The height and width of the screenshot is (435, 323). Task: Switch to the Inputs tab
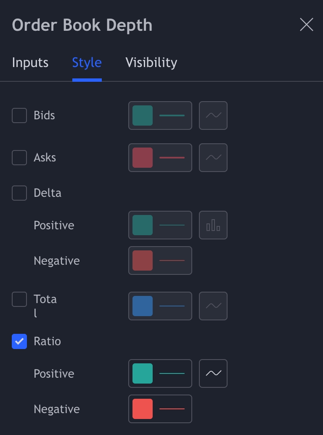[30, 63]
